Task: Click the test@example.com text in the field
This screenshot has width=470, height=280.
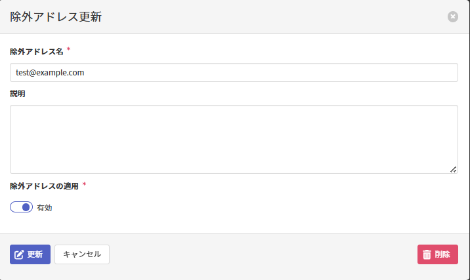Action: 51,73
